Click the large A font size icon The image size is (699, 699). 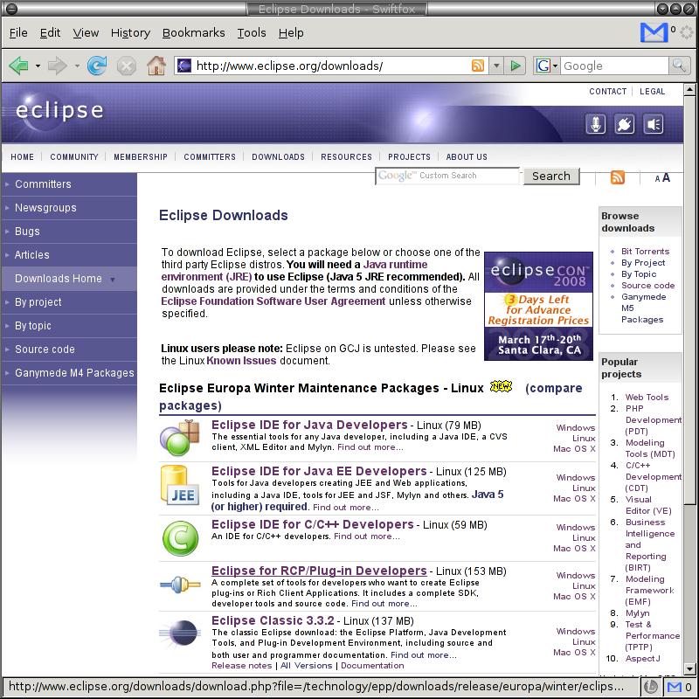coord(666,177)
